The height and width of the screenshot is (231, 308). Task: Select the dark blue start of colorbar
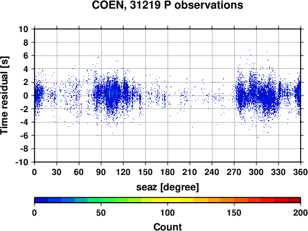[x=41, y=200]
